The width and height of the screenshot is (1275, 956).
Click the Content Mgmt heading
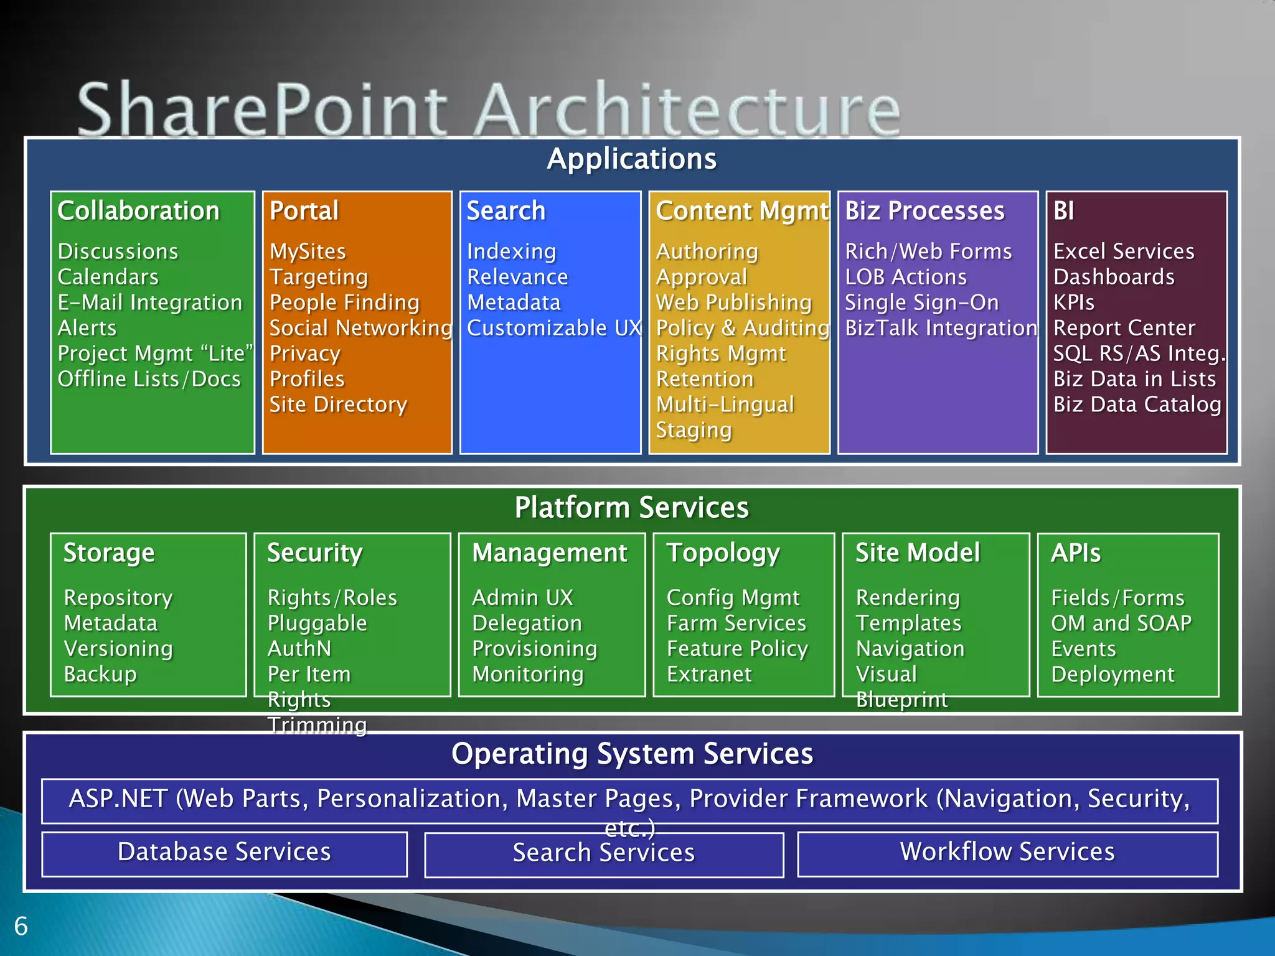[742, 211]
